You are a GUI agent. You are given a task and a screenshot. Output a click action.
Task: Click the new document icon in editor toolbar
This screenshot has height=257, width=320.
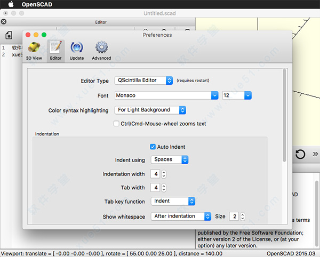(x=9, y=35)
